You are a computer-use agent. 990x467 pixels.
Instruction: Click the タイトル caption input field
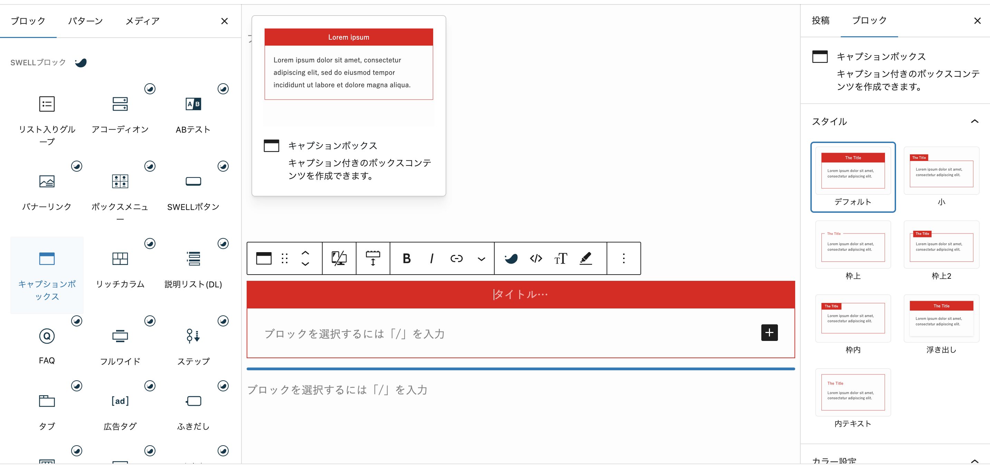(520, 294)
